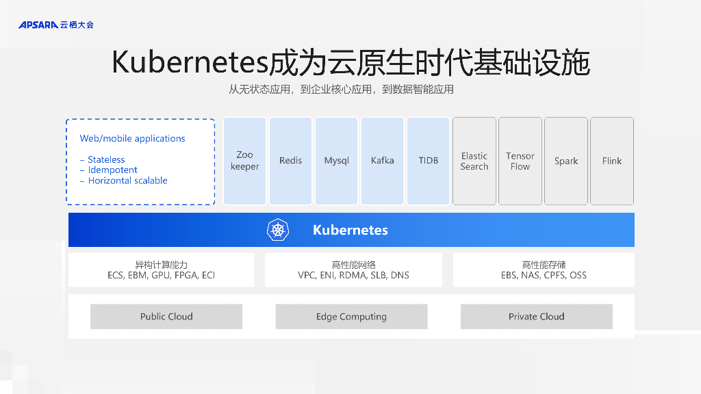The height and width of the screenshot is (394, 701).
Task: Choose the TIDB block
Action: click(428, 161)
